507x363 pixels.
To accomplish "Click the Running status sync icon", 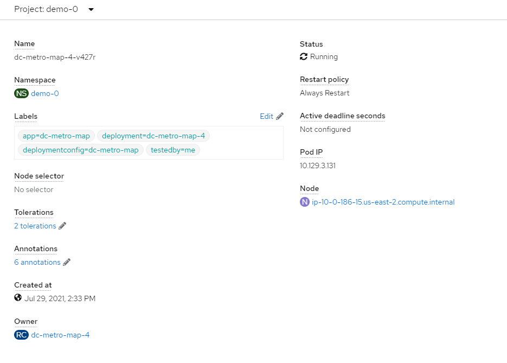I will tap(304, 56).
